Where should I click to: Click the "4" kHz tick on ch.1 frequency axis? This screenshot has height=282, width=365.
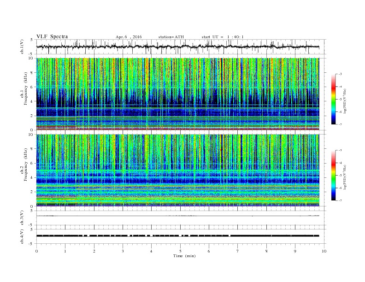[x=32, y=101]
